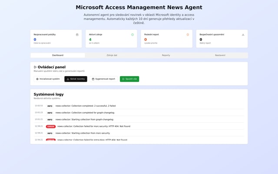
Task: Click the alert icon on Poslední report card
Action: (x=188, y=34)
